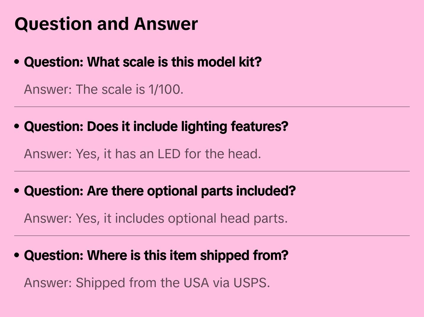Click the word 'USPS' in the last answer
The width and height of the screenshot is (424, 317).
pyautogui.click(x=251, y=283)
